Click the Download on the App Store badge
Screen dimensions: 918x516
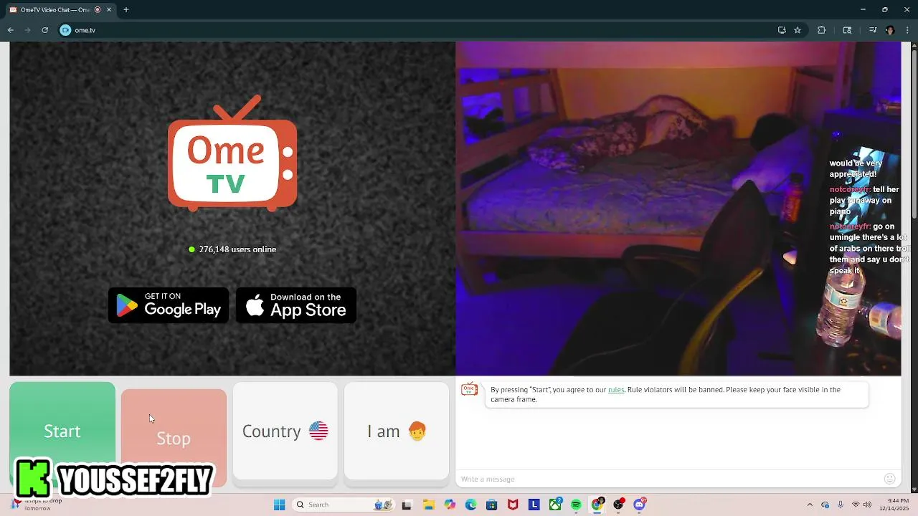coord(296,305)
